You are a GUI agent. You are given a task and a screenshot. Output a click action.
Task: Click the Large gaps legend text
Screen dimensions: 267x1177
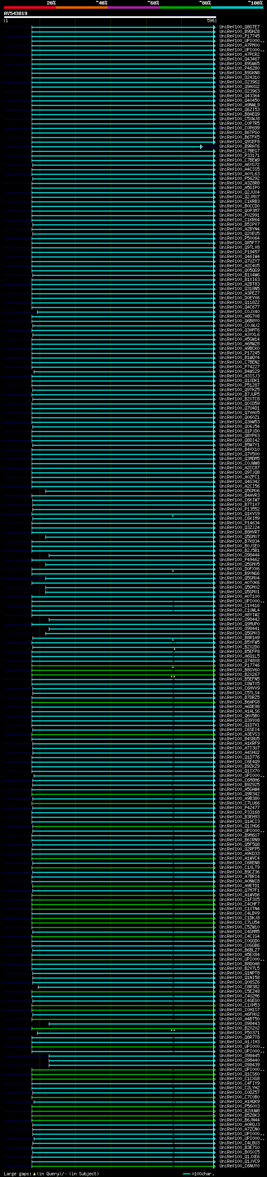pyautogui.click(x=51, y=1173)
